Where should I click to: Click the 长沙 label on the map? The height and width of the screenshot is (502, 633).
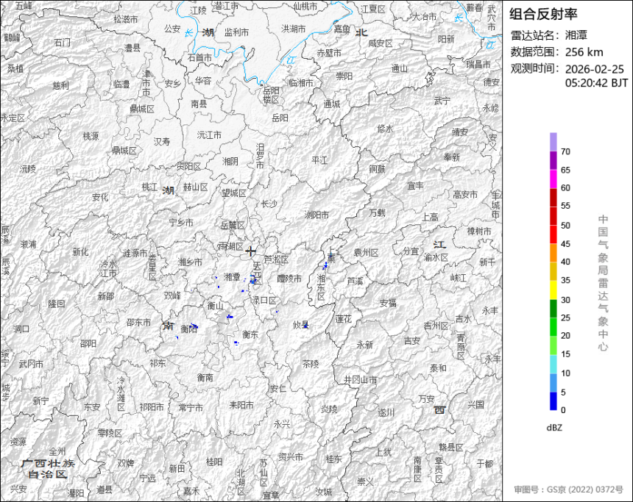(x=269, y=204)
